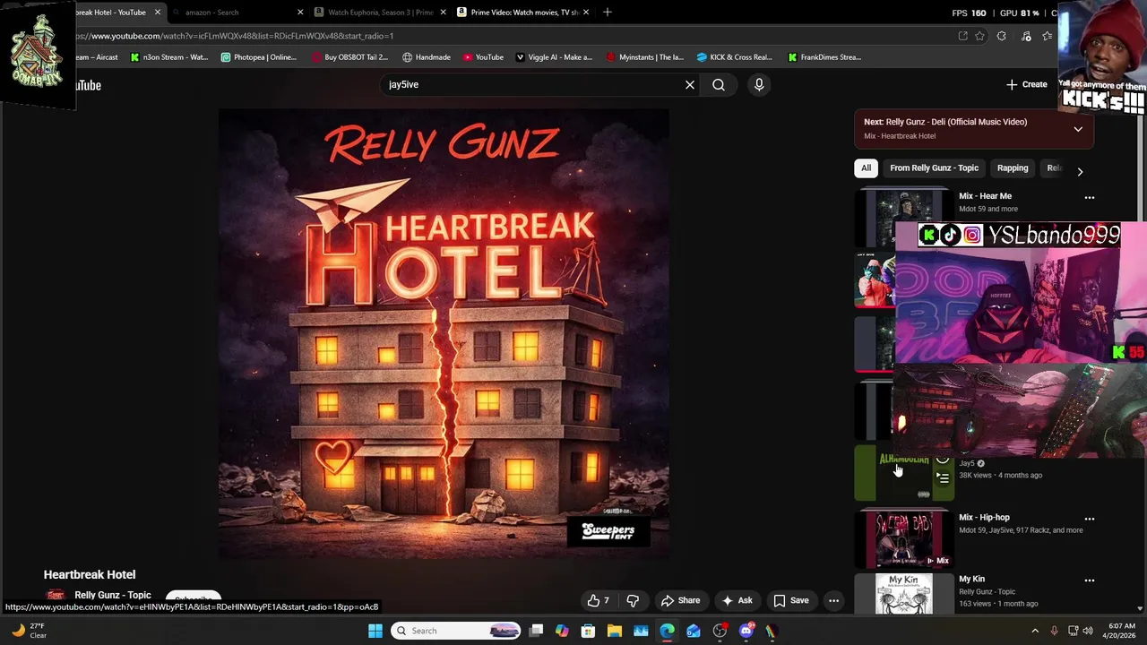Open File Explorer from the taskbar

(x=615, y=631)
